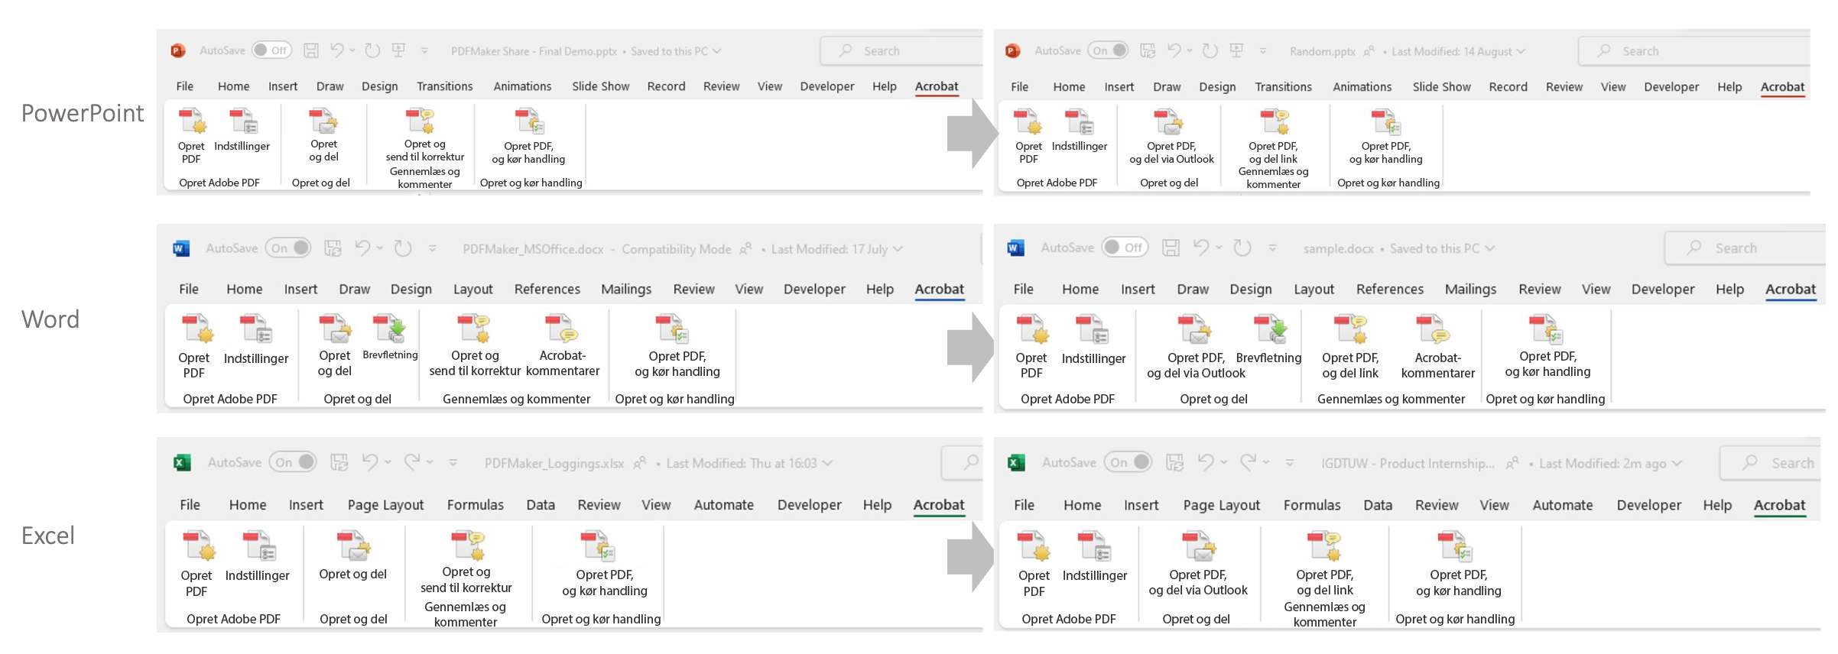Open Mailings tab in PDFMaker_MSOffice.docx

pyautogui.click(x=626, y=289)
